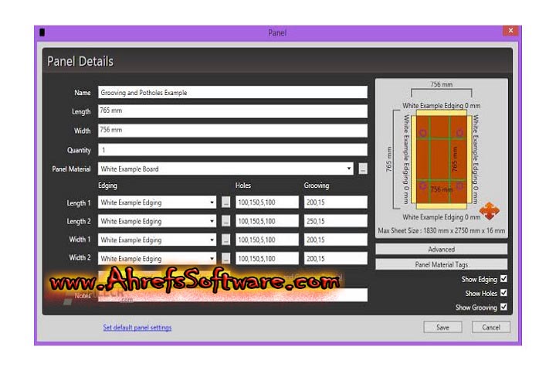This screenshot has height=371, width=556.
Task: Click the Set default panel settings link
Action: tap(137, 328)
